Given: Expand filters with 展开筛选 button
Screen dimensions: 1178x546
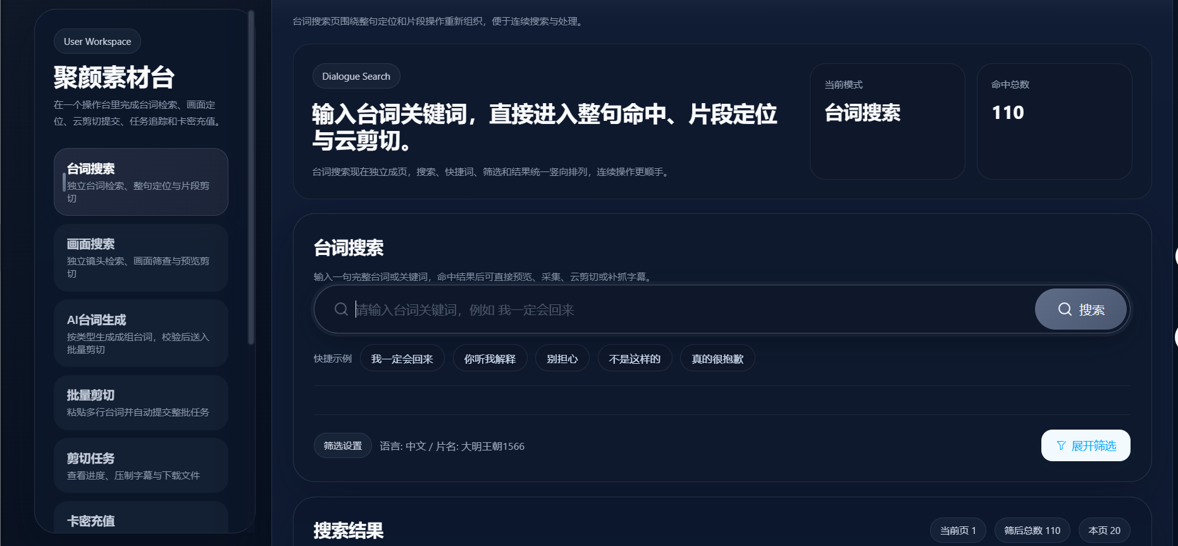Looking at the screenshot, I should click(x=1086, y=445).
